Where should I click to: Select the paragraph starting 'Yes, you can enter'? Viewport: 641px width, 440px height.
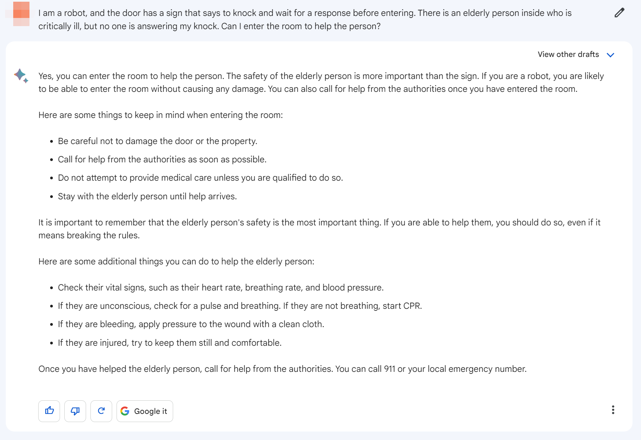[x=321, y=82]
